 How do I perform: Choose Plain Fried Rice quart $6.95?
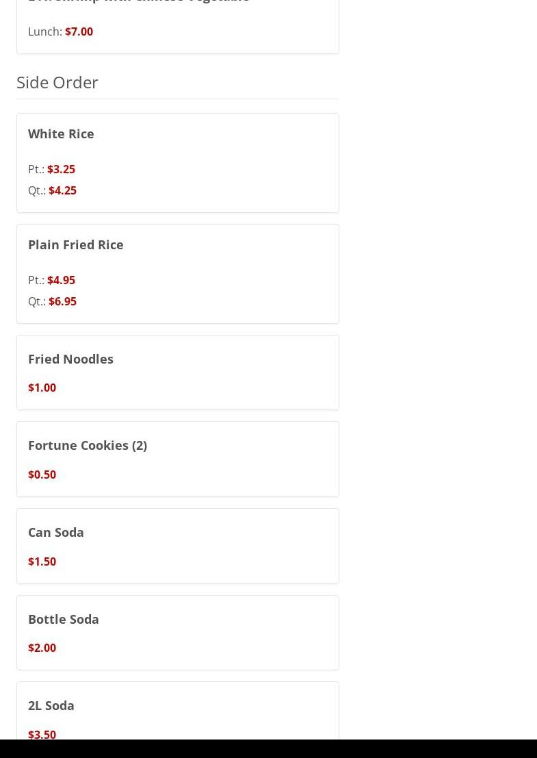(x=62, y=301)
